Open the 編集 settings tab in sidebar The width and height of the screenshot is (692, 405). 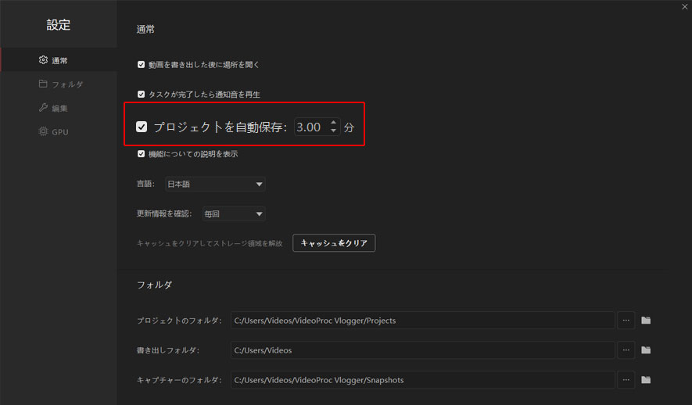point(59,108)
